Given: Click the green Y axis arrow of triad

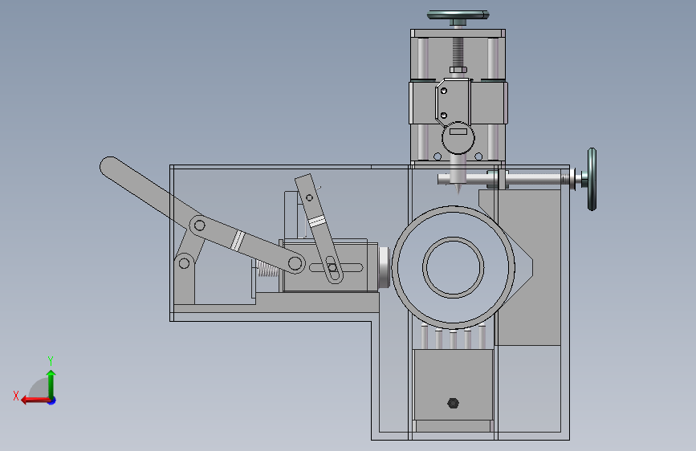Looking at the screenshot, I should 51,384.
